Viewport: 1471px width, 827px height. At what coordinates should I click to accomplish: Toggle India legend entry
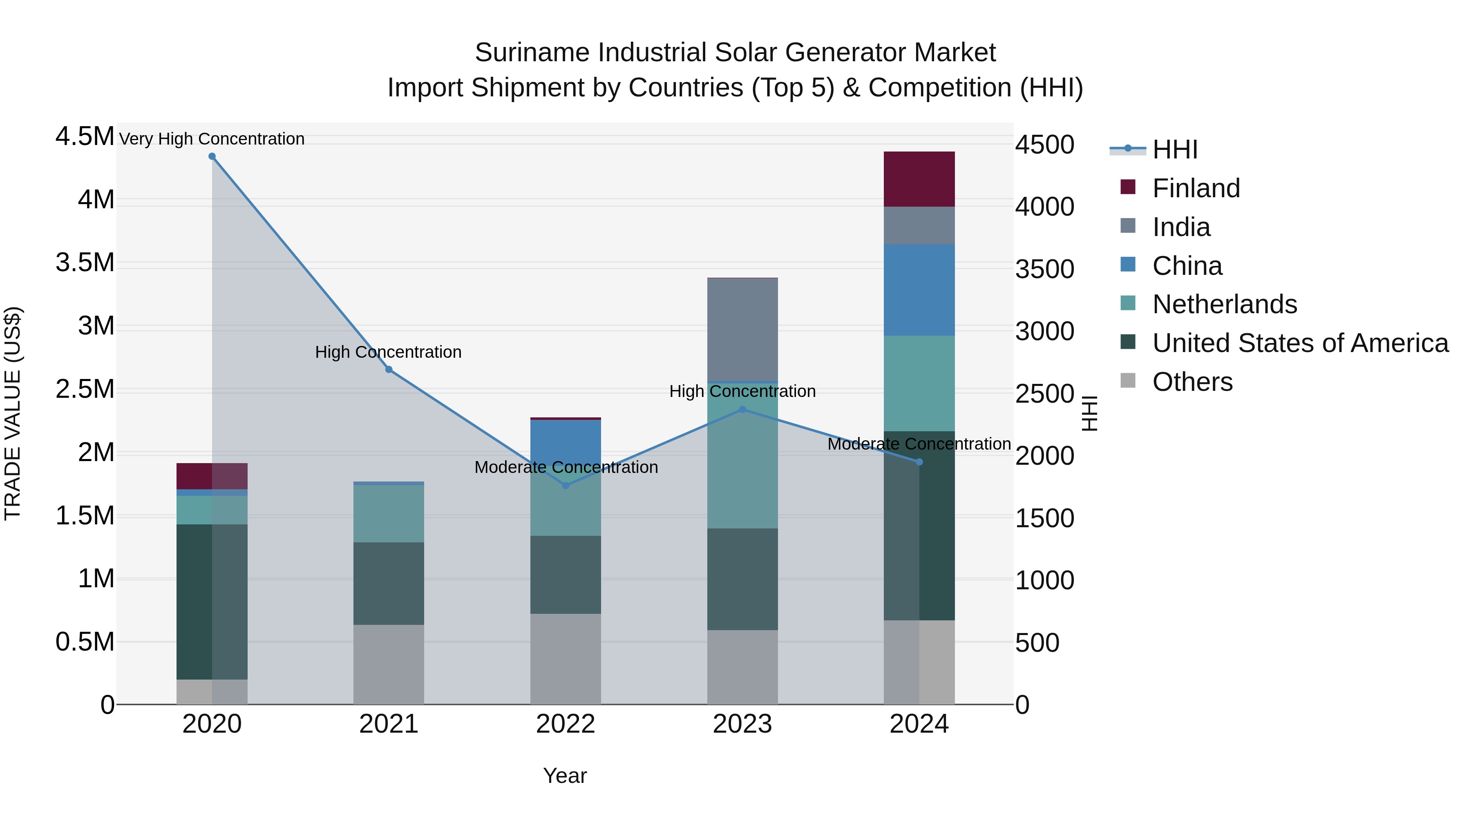pyautogui.click(x=1165, y=227)
